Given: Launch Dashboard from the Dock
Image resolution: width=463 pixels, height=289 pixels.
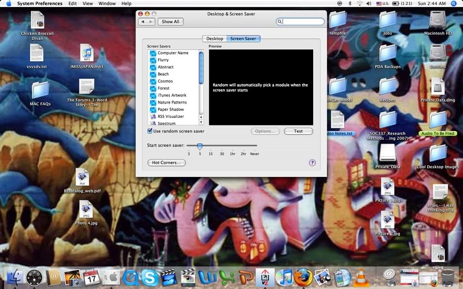Looking at the screenshot, I should pyautogui.click(x=34, y=278).
